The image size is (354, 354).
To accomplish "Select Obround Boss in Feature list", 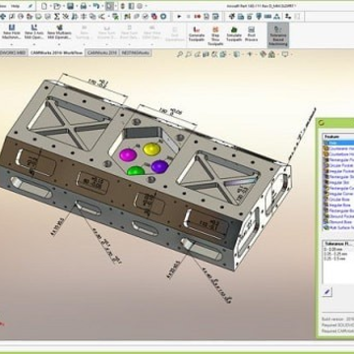I will [x=338, y=222].
